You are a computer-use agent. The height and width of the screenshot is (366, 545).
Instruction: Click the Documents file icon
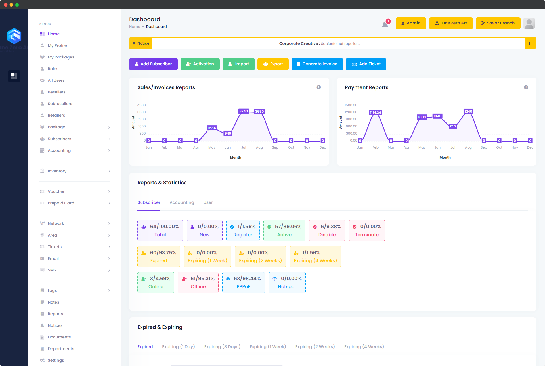coord(42,337)
